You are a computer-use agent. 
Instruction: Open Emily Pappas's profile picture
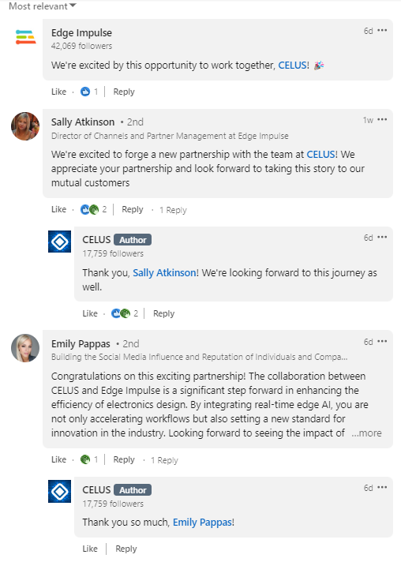click(25, 348)
